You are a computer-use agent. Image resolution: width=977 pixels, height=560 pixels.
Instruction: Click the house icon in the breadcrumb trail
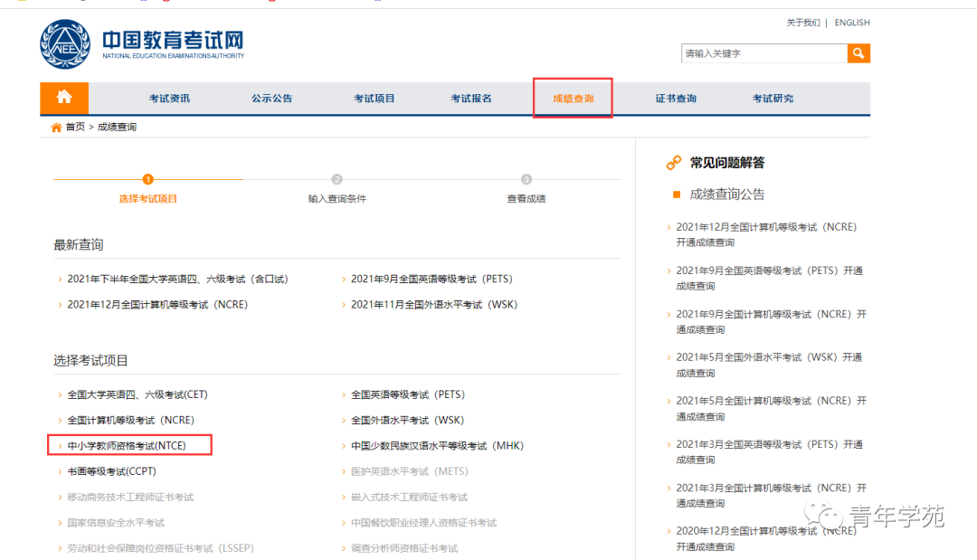tap(55, 128)
